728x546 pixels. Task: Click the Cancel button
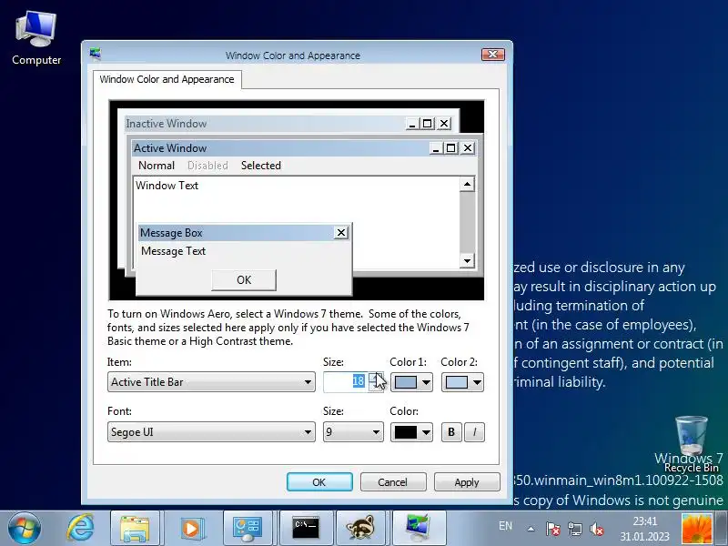click(x=393, y=482)
